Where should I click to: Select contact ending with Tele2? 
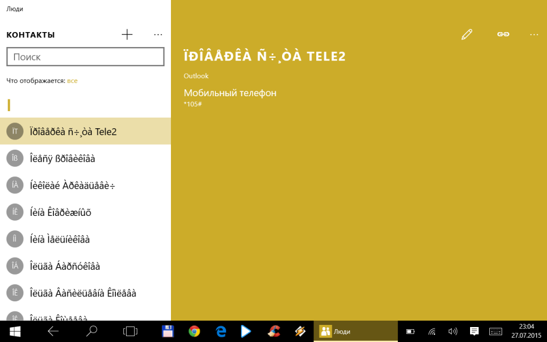point(85,131)
